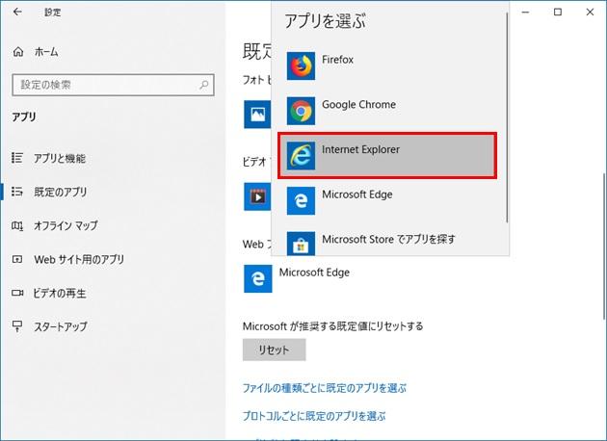The width and height of the screenshot is (607, 441).
Task: Click the 既定のアプリ sidebar icon
Action: [17, 191]
